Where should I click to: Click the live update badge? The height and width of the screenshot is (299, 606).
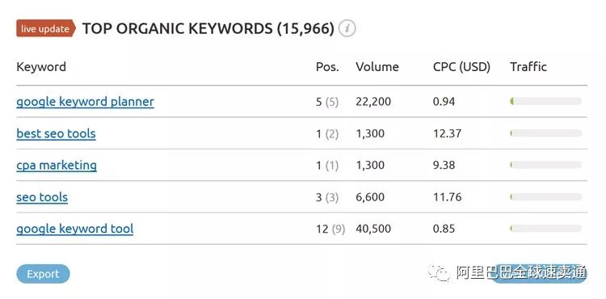pos(45,28)
